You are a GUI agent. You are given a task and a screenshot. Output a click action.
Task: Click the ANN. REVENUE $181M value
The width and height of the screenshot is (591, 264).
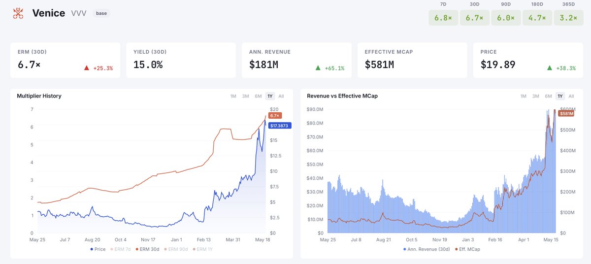coord(263,65)
